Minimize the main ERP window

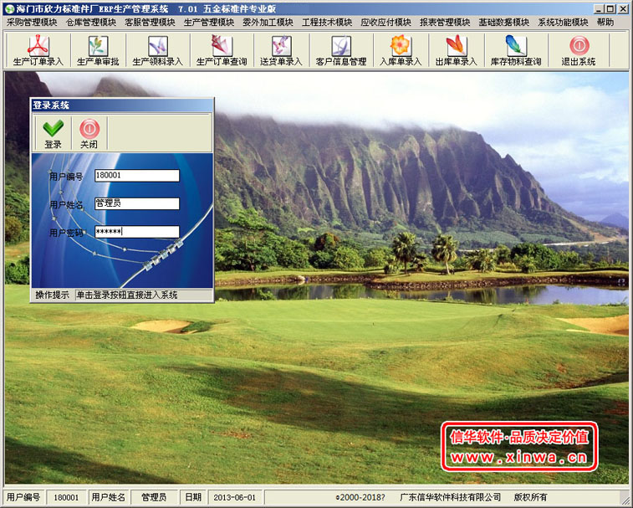coord(599,9)
